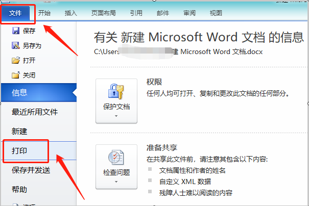This screenshot has width=309, height=206.
Task: Click the lock and key 保护文档 icon
Action: (116, 91)
